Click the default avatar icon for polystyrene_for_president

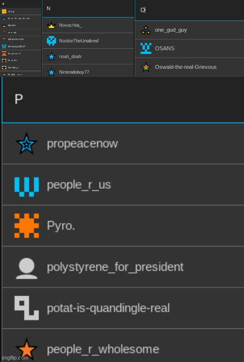[x=26, y=268]
